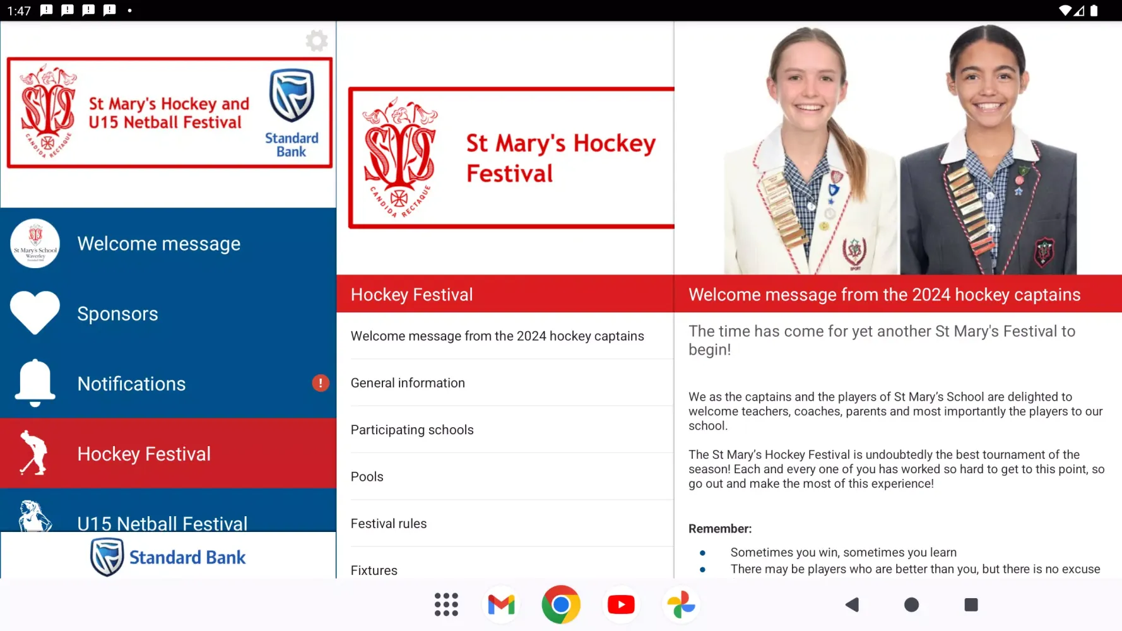Tap the Sponsors heart icon
This screenshot has width=1122, height=631.
(x=35, y=313)
